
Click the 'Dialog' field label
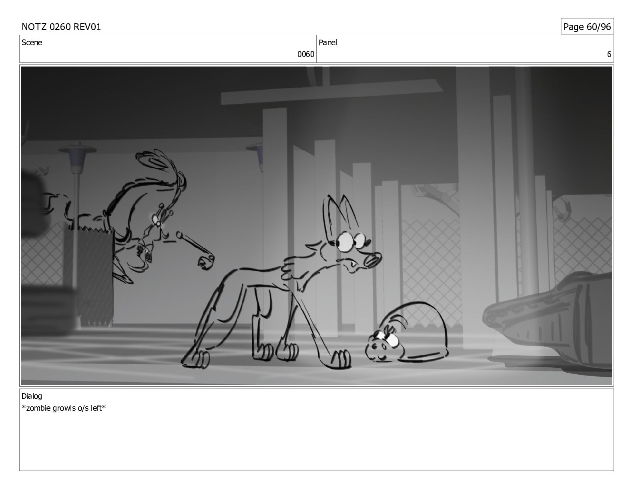(32, 396)
